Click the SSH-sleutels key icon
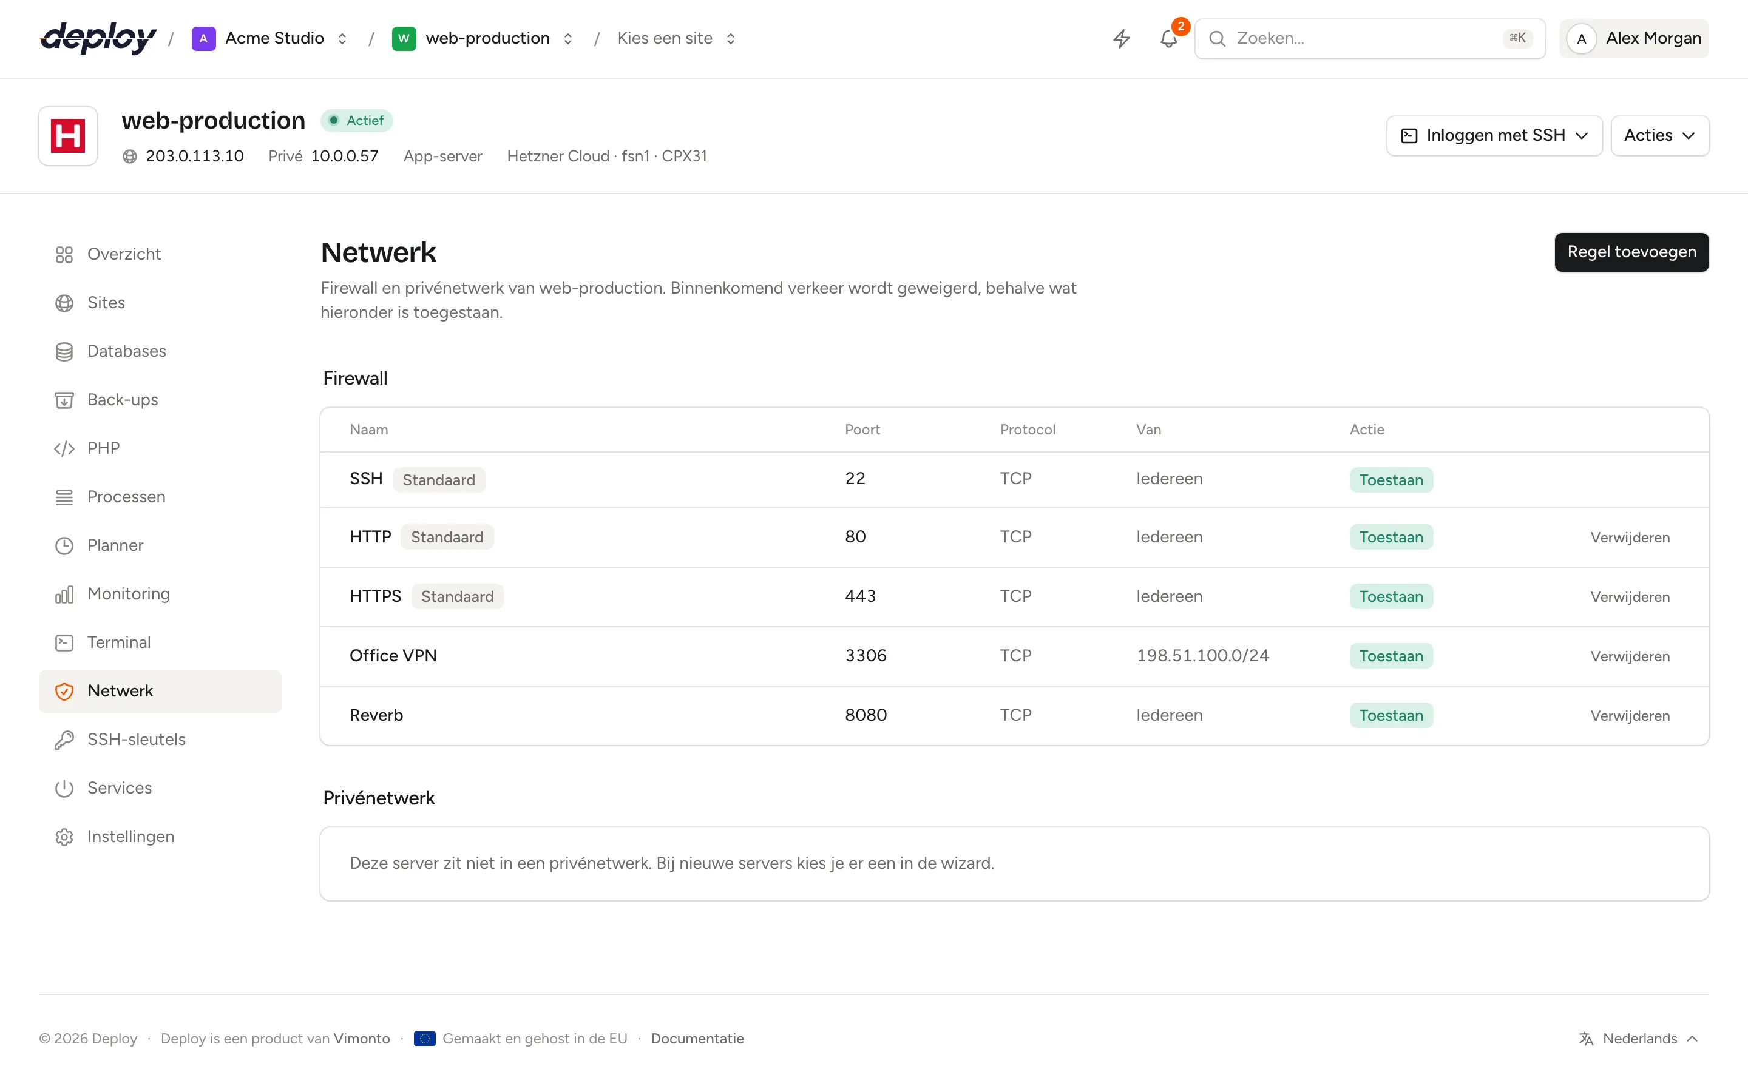Viewport: 1748px width, 1092px height. coord(64,740)
